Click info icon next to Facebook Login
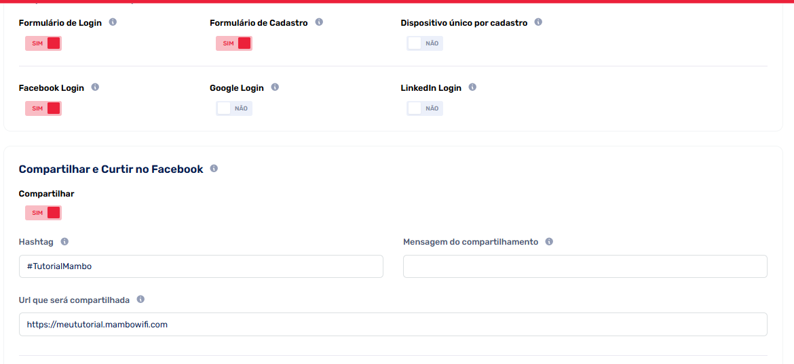This screenshot has width=794, height=364. 95,87
